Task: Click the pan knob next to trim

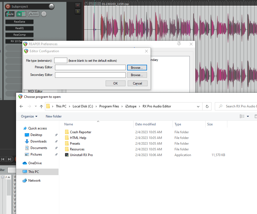Action: (44, 14)
